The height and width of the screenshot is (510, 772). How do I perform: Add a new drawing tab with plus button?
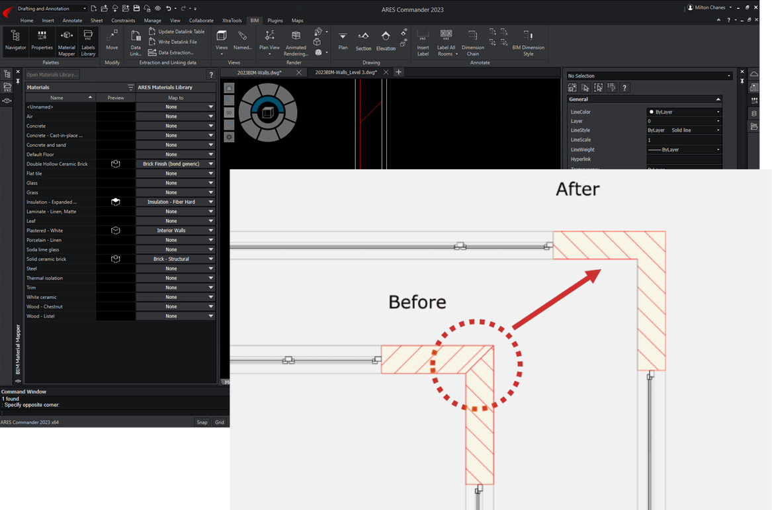point(399,72)
